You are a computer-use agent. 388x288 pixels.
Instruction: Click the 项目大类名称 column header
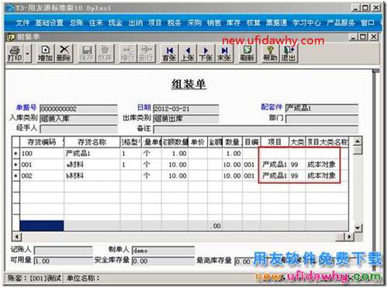[x=327, y=142]
